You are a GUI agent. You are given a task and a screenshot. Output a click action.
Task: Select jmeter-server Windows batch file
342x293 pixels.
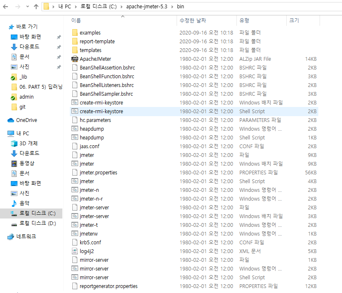194,216
